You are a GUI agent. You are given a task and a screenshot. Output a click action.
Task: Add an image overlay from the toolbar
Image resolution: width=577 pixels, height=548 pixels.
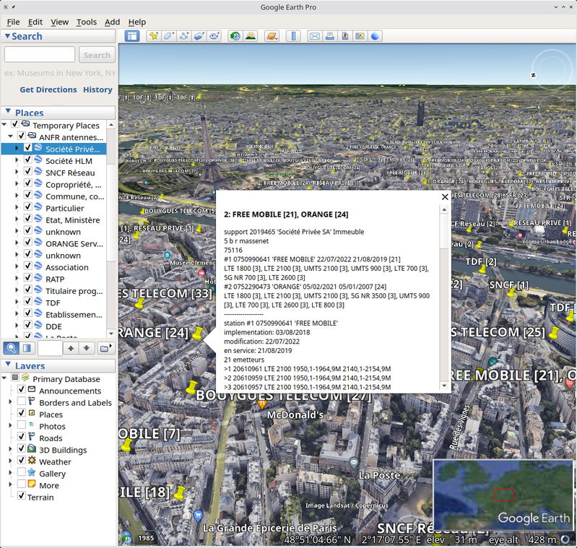pos(199,36)
